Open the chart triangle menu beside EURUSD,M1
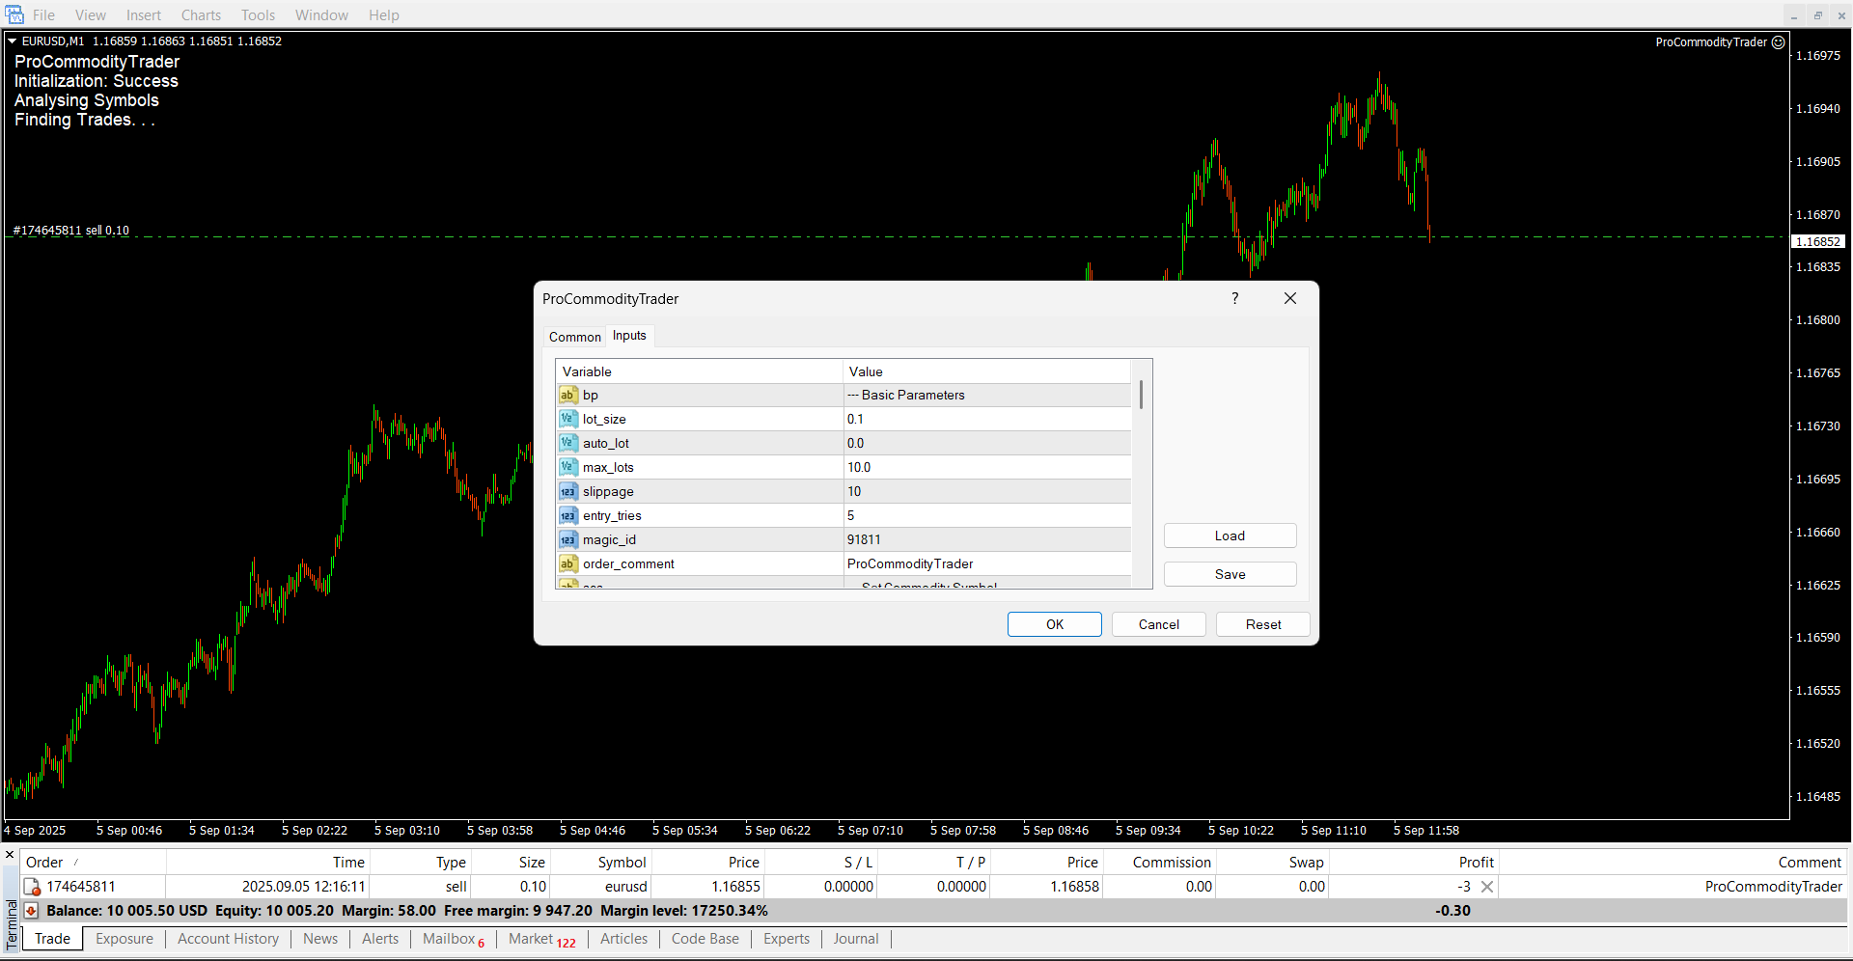 [x=13, y=41]
